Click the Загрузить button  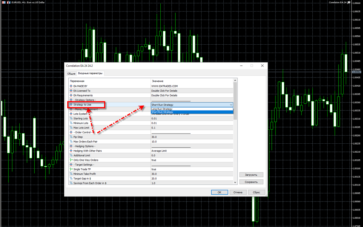point(251,175)
